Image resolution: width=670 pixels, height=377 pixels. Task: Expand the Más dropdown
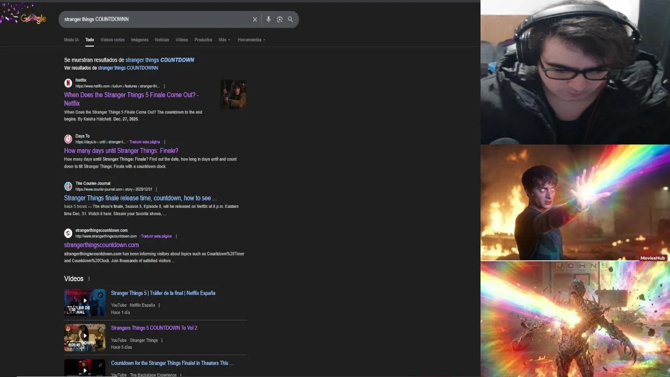[224, 40]
